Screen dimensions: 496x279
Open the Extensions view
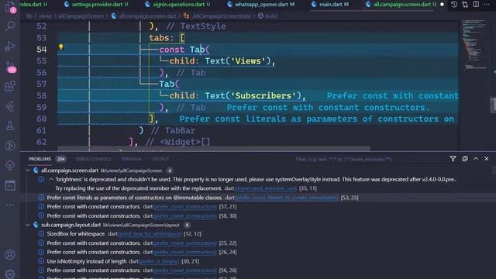[x=10, y=86]
